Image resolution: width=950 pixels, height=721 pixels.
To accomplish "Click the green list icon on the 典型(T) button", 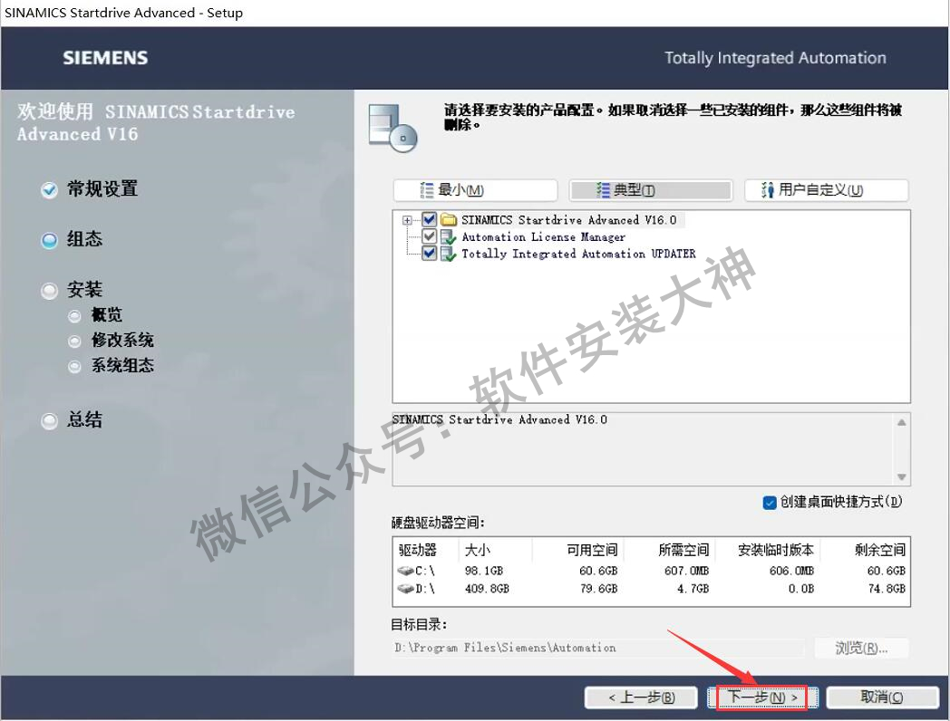I will tap(603, 190).
